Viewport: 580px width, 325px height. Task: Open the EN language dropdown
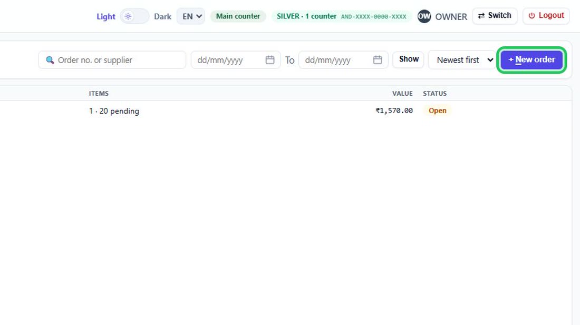click(x=190, y=16)
